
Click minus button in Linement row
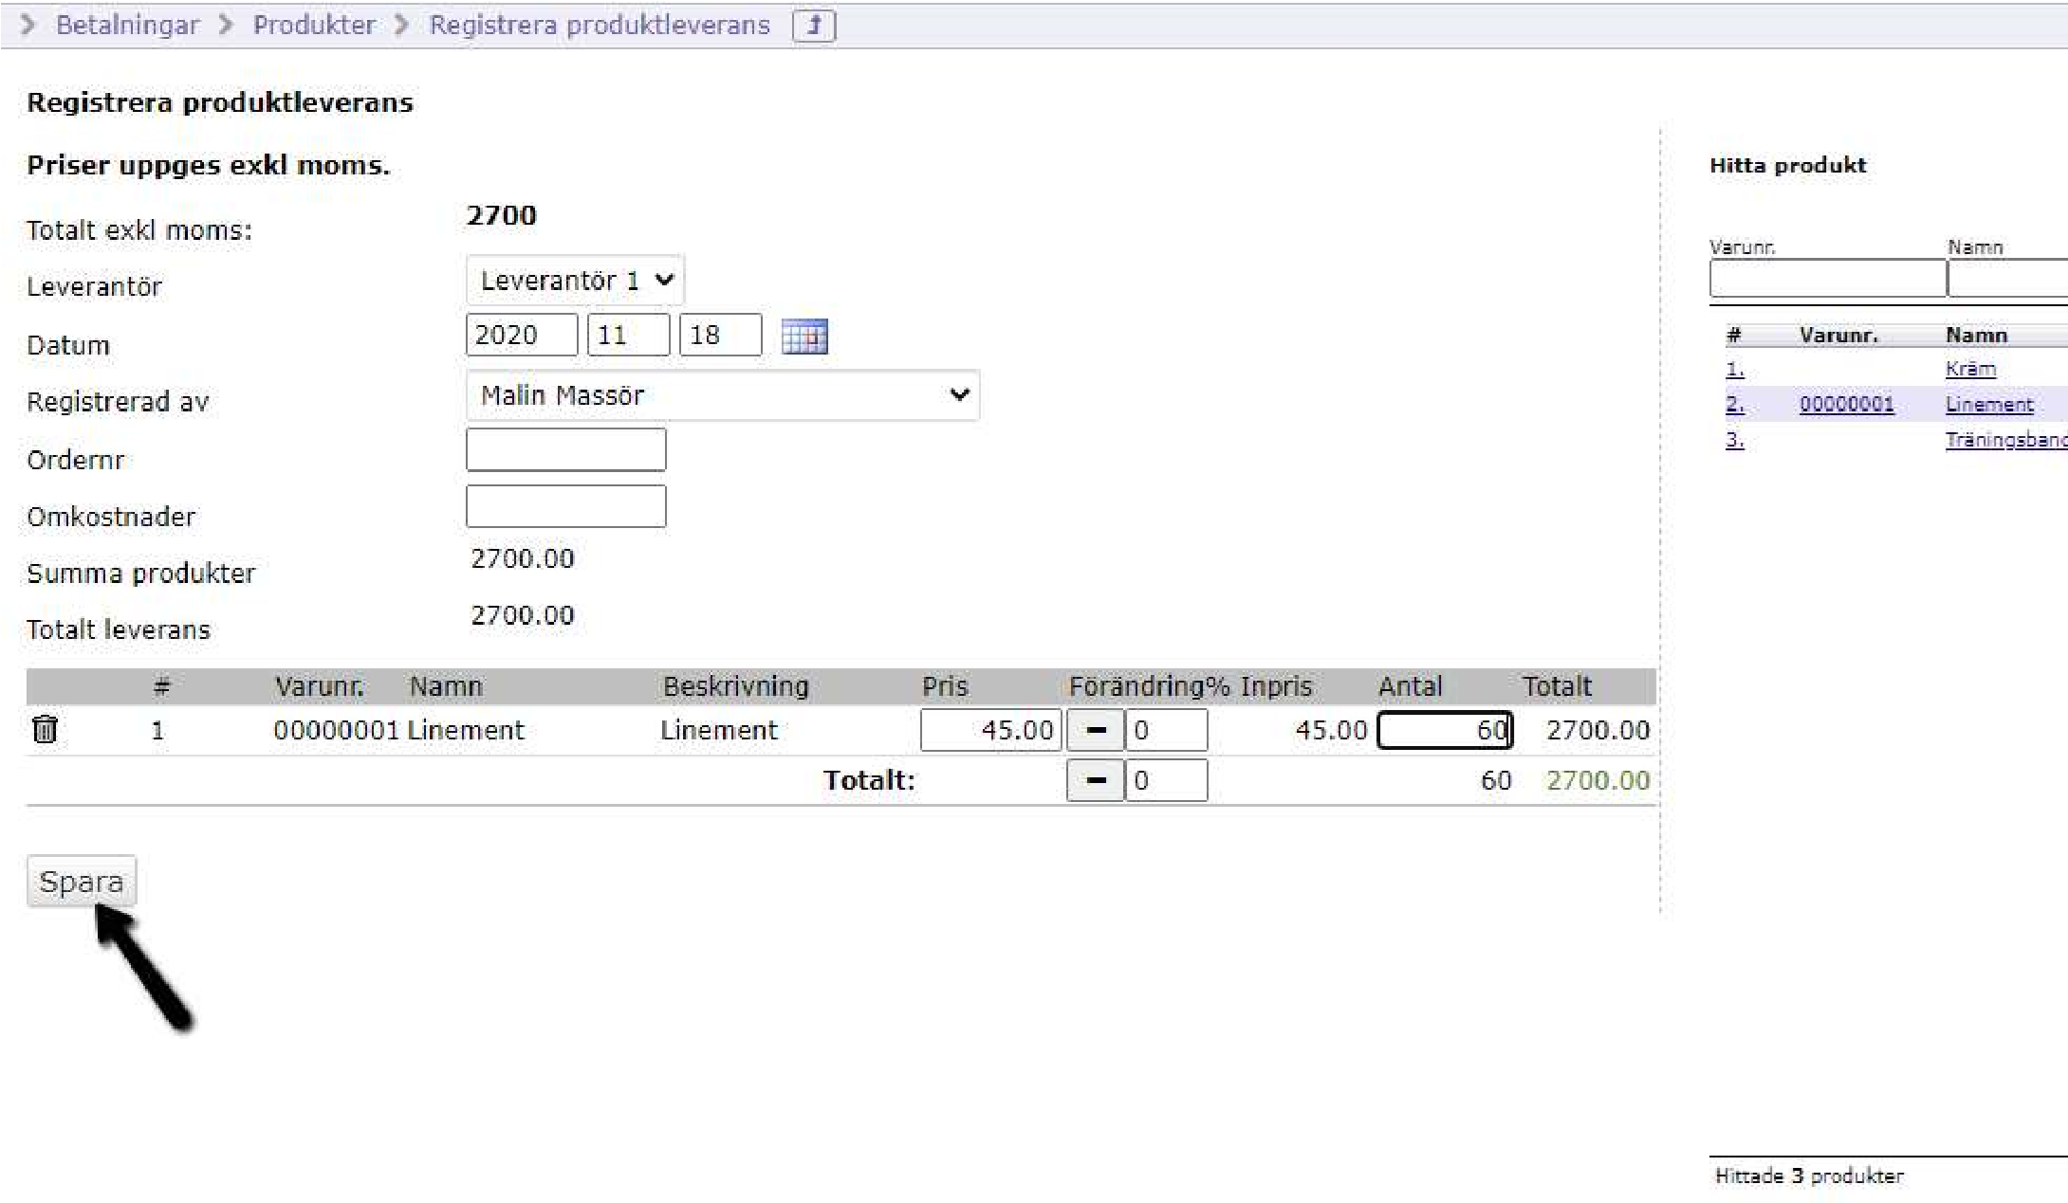(x=1095, y=730)
